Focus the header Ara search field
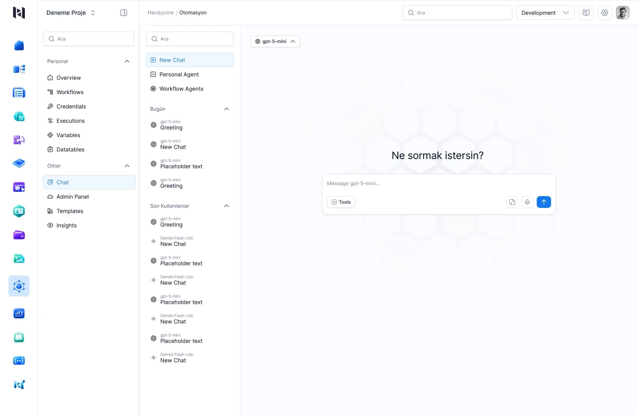 457,13
